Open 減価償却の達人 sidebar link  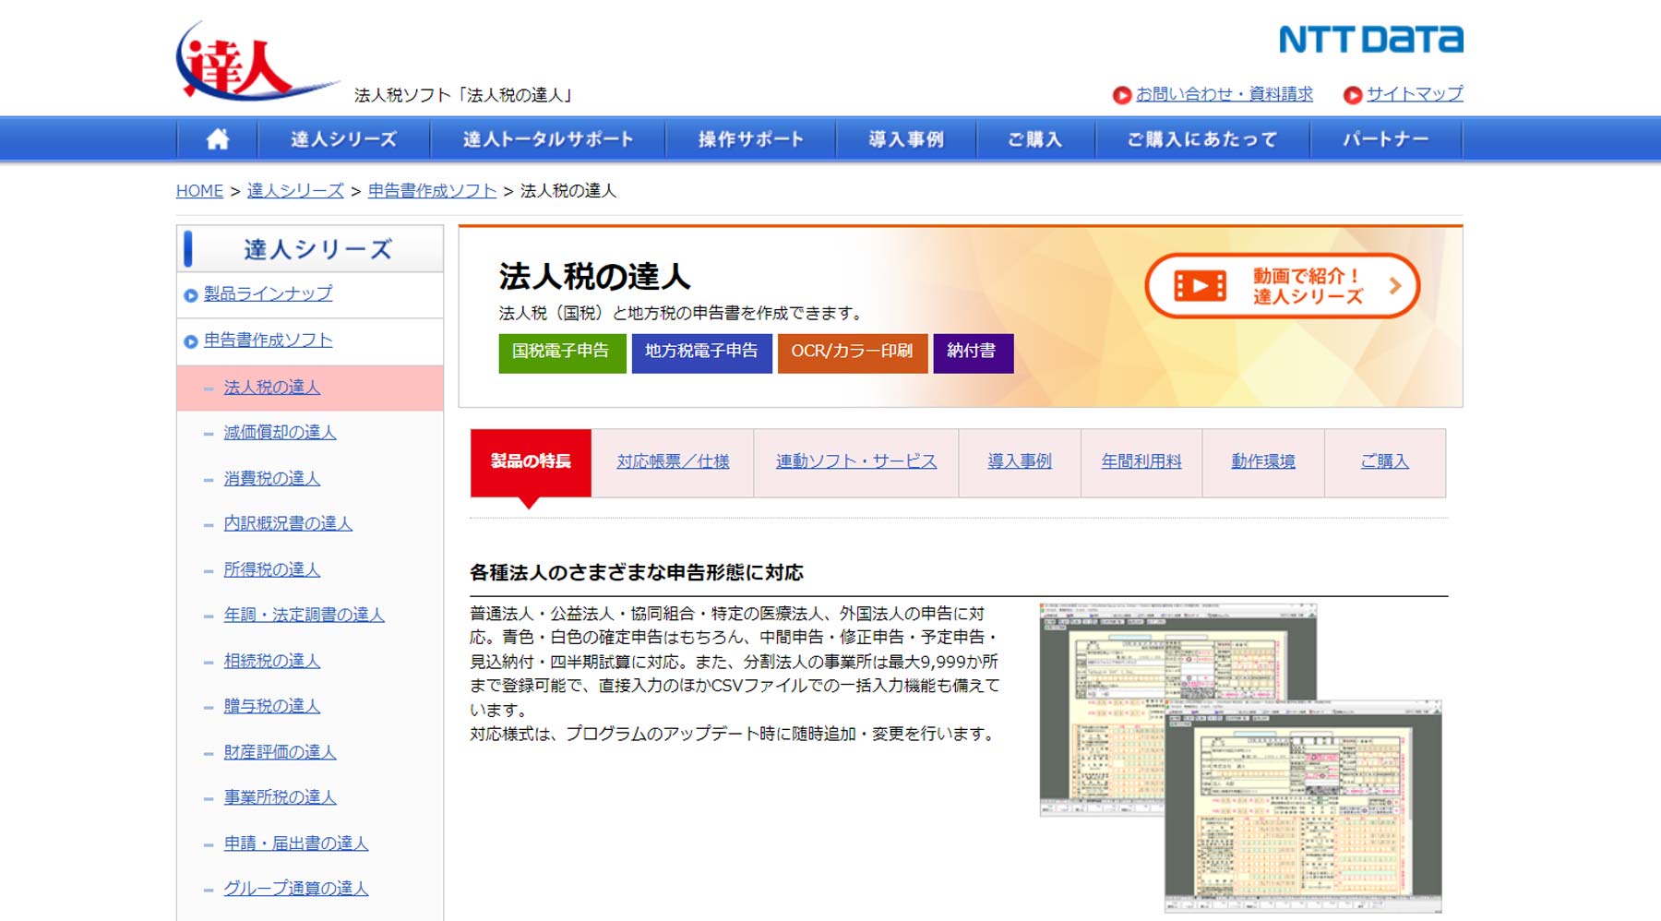pos(280,433)
